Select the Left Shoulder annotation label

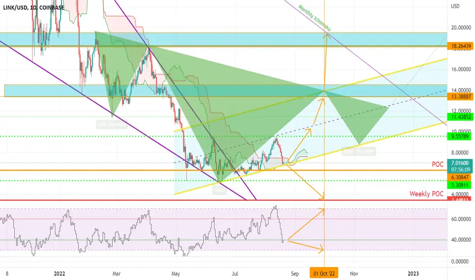click(x=112, y=124)
